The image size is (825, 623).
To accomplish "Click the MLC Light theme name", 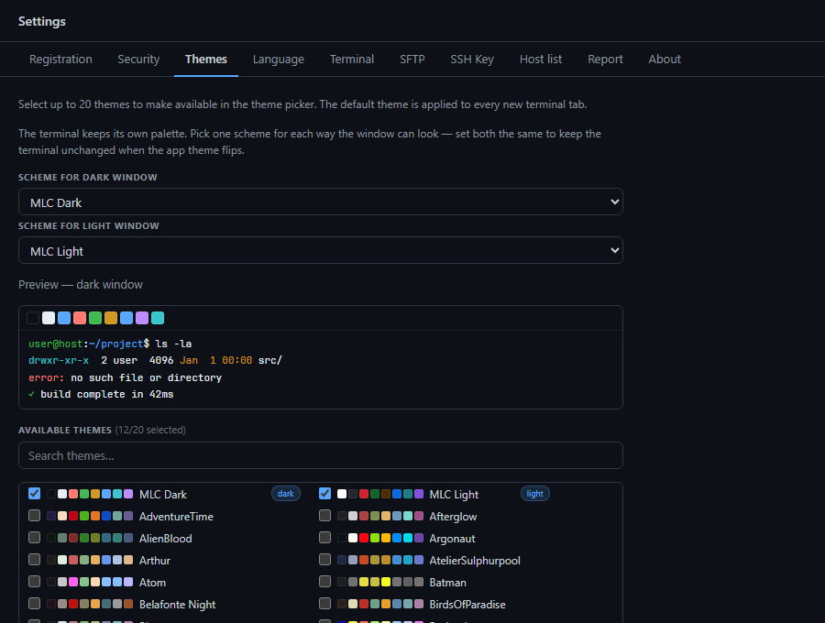I will coord(454,495).
